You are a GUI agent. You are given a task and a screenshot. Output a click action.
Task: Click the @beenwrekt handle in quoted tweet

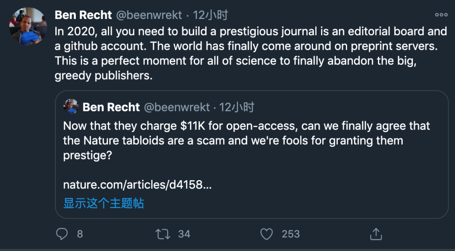pos(177,107)
